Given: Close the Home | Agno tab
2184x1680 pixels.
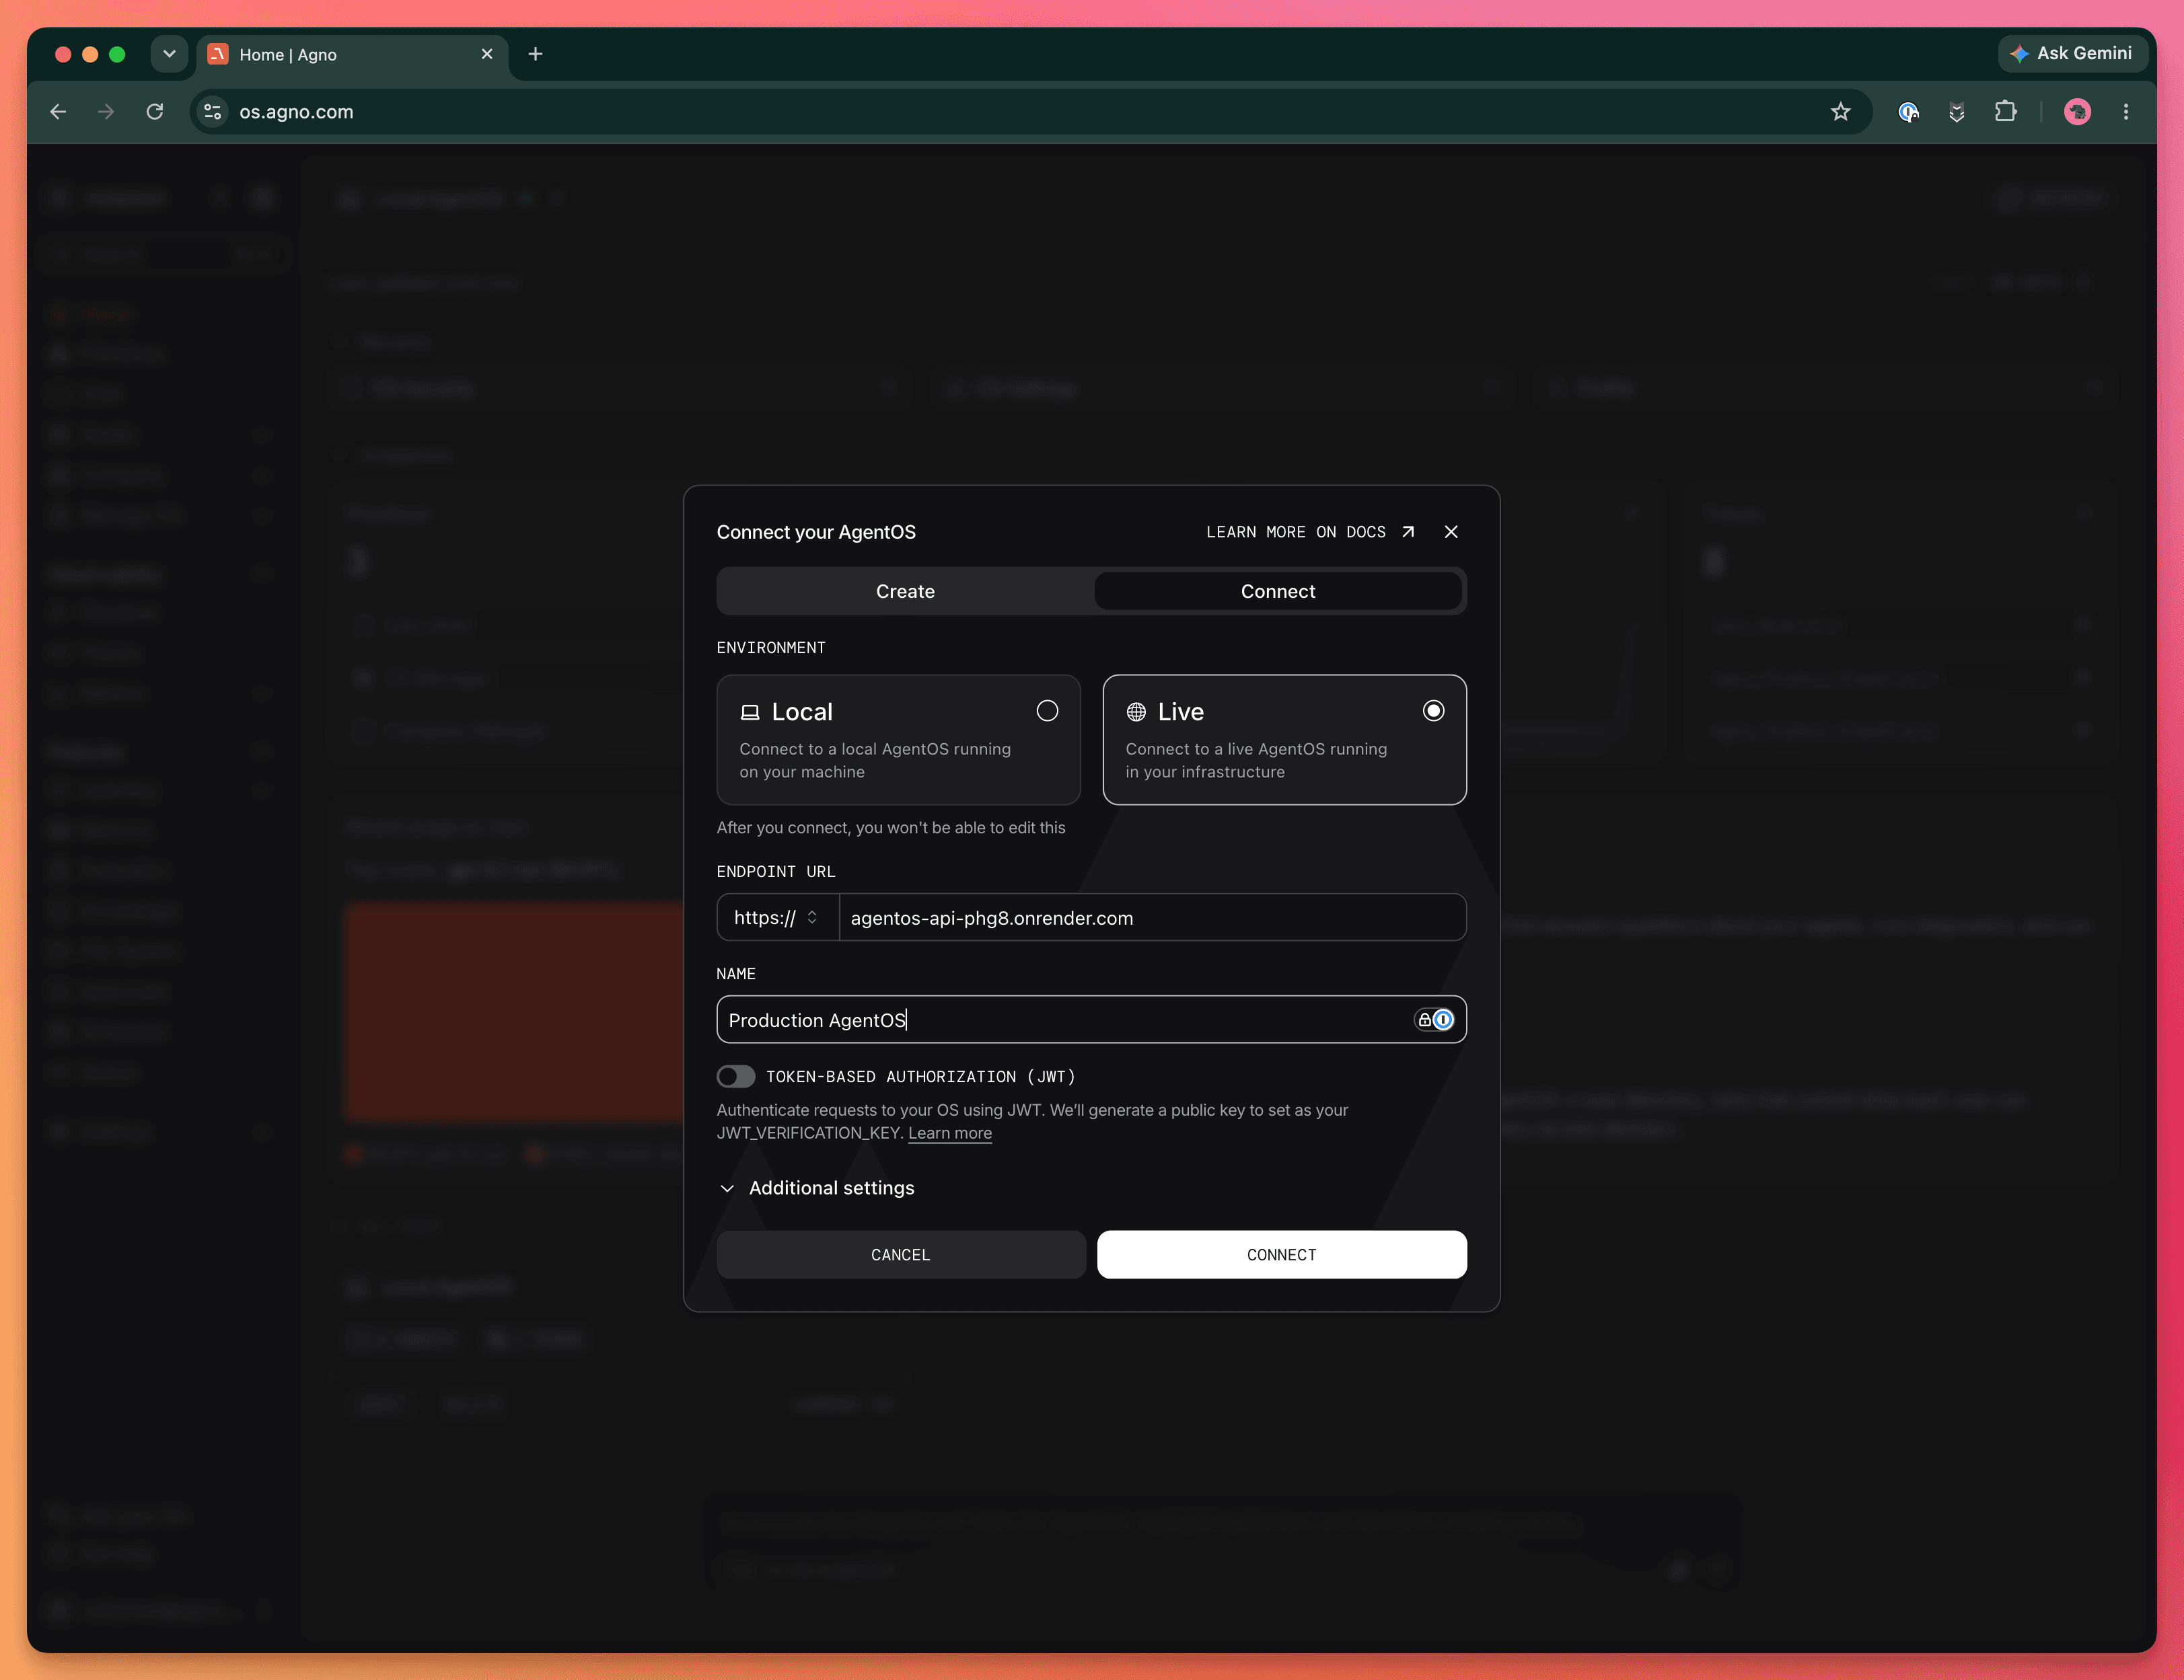Looking at the screenshot, I should coord(487,54).
